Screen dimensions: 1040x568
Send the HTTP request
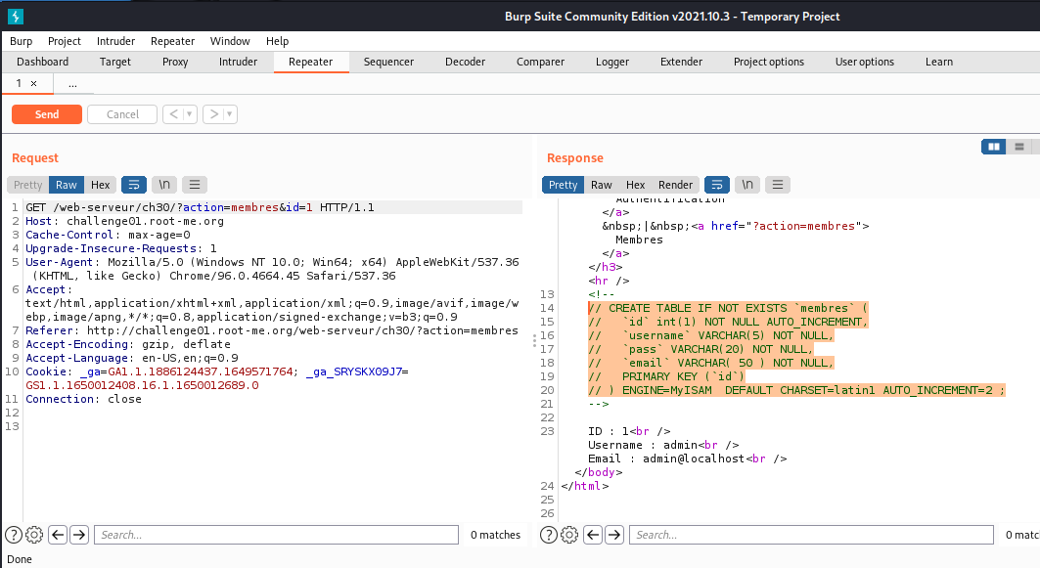pos(46,114)
